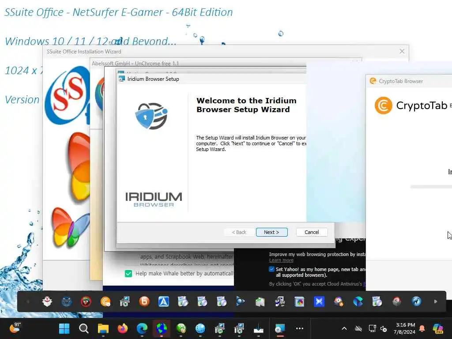
Task: Open the light blue globe taskbar app
Action: click(x=200, y=328)
